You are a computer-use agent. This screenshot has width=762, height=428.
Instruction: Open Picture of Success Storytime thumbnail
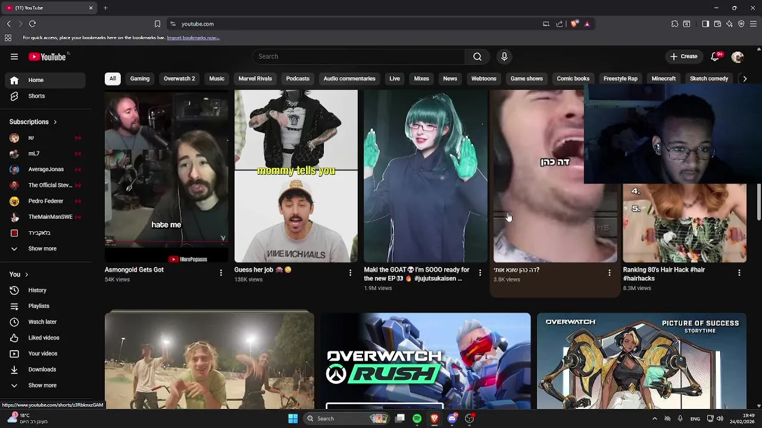642,361
